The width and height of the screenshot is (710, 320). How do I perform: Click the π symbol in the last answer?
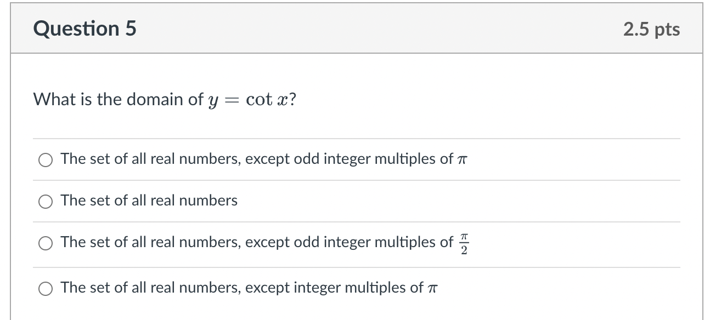(x=432, y=288)
